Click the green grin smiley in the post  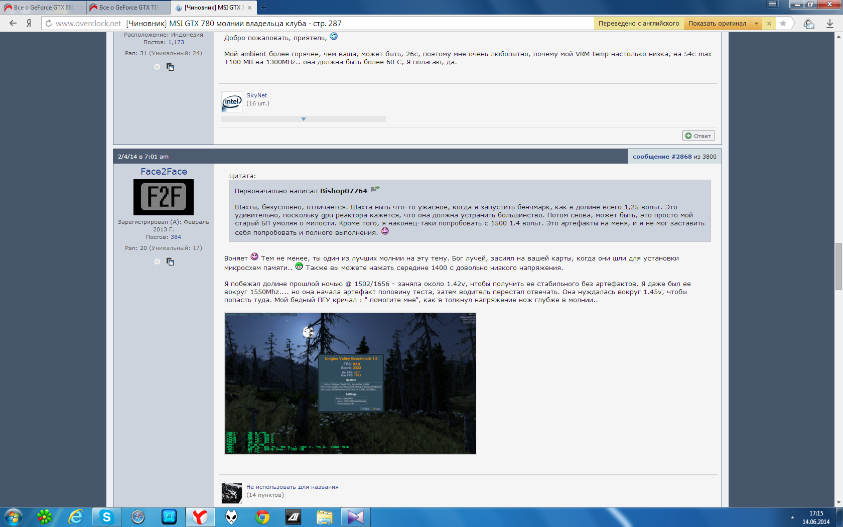coord(299,266)
